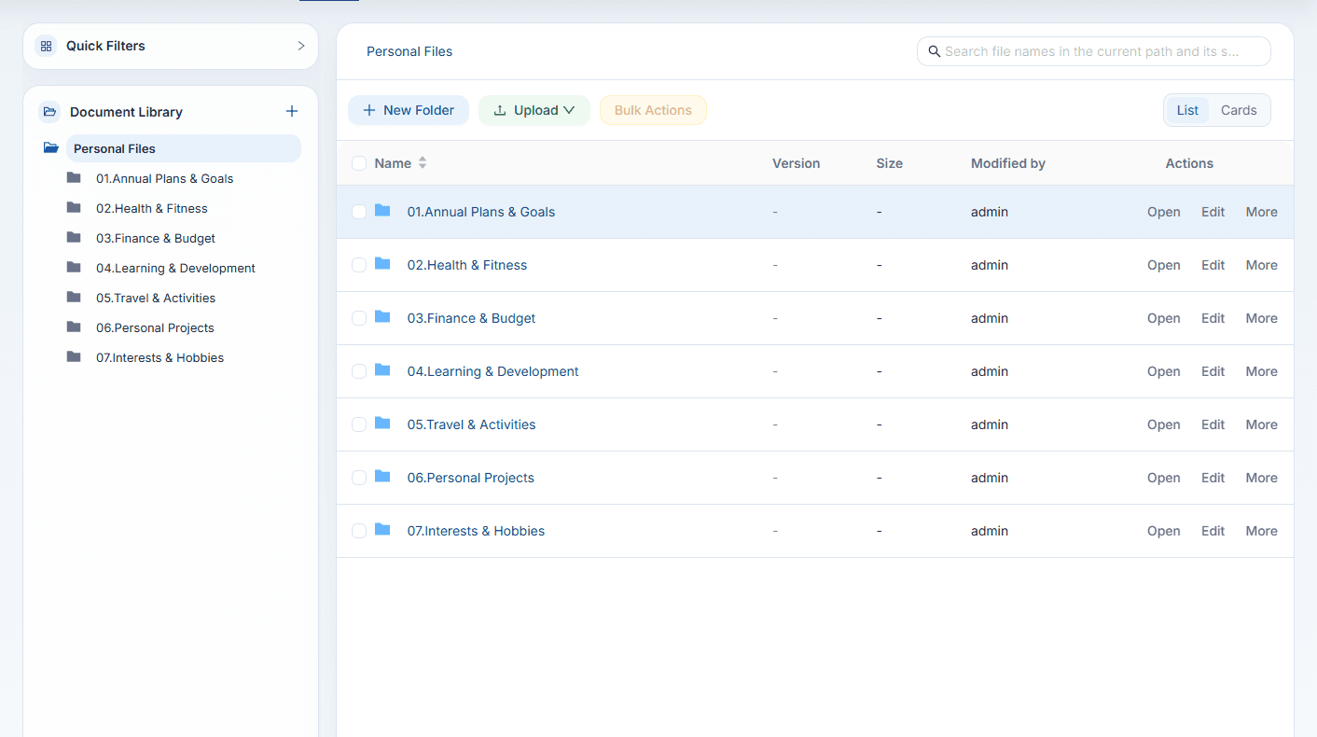Click blue folder icon in 01.Annual Plans row

[382, 210]
